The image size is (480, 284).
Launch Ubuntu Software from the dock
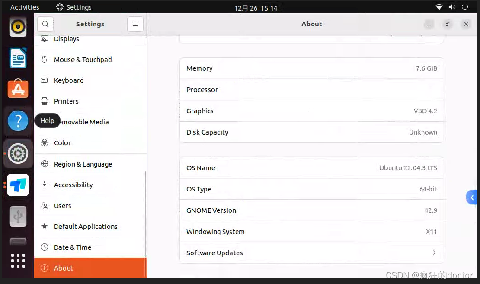point(18,89)
